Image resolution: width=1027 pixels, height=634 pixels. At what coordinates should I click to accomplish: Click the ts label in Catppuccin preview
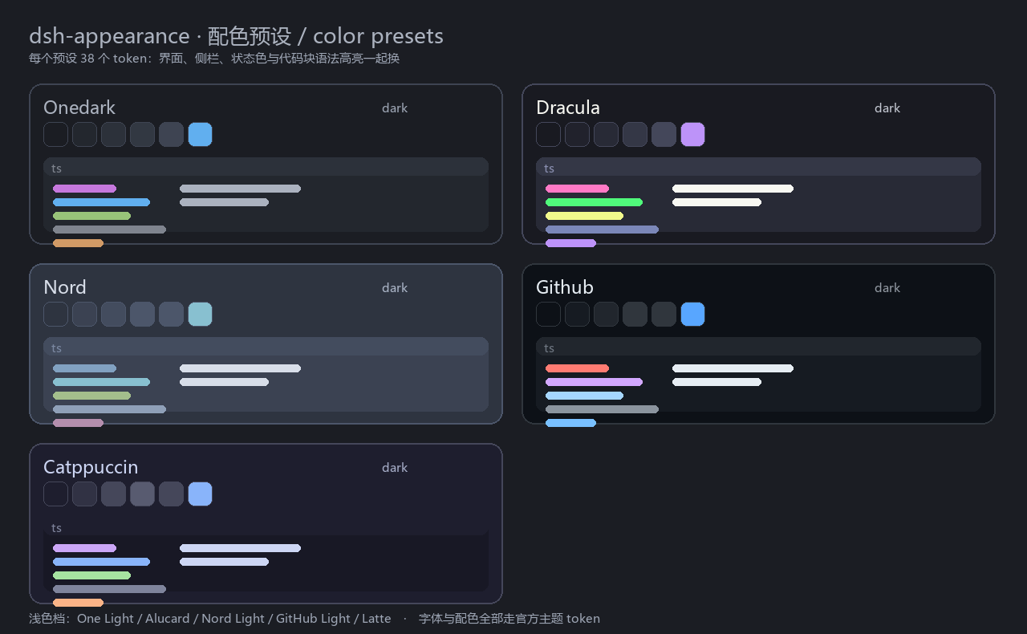[x=56, y=528]
